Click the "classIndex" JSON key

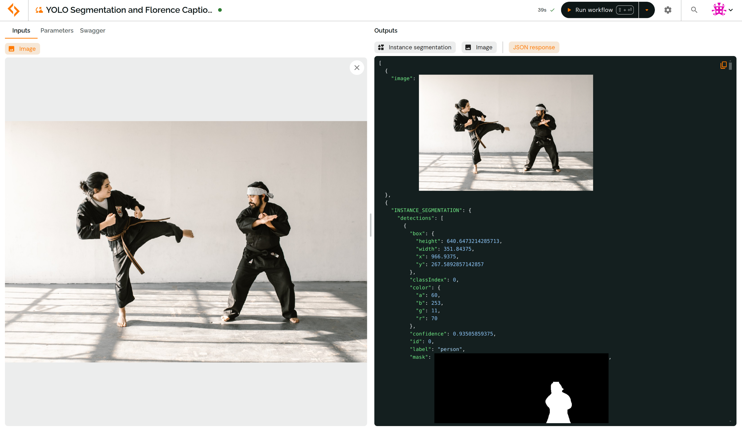[x=428, y=280]
